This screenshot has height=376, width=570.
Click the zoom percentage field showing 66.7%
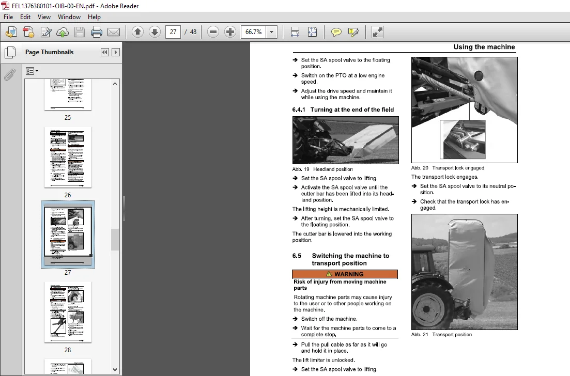tap(253, 32)
